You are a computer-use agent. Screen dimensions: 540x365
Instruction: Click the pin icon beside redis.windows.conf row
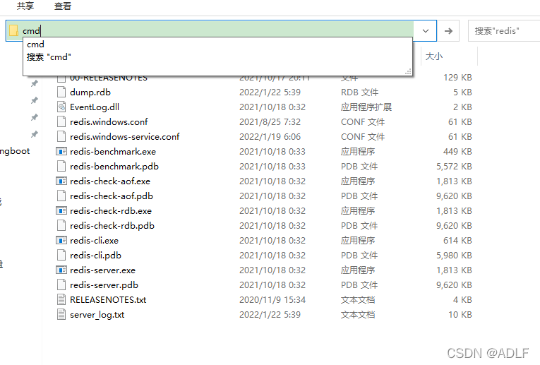pos(35,117)
